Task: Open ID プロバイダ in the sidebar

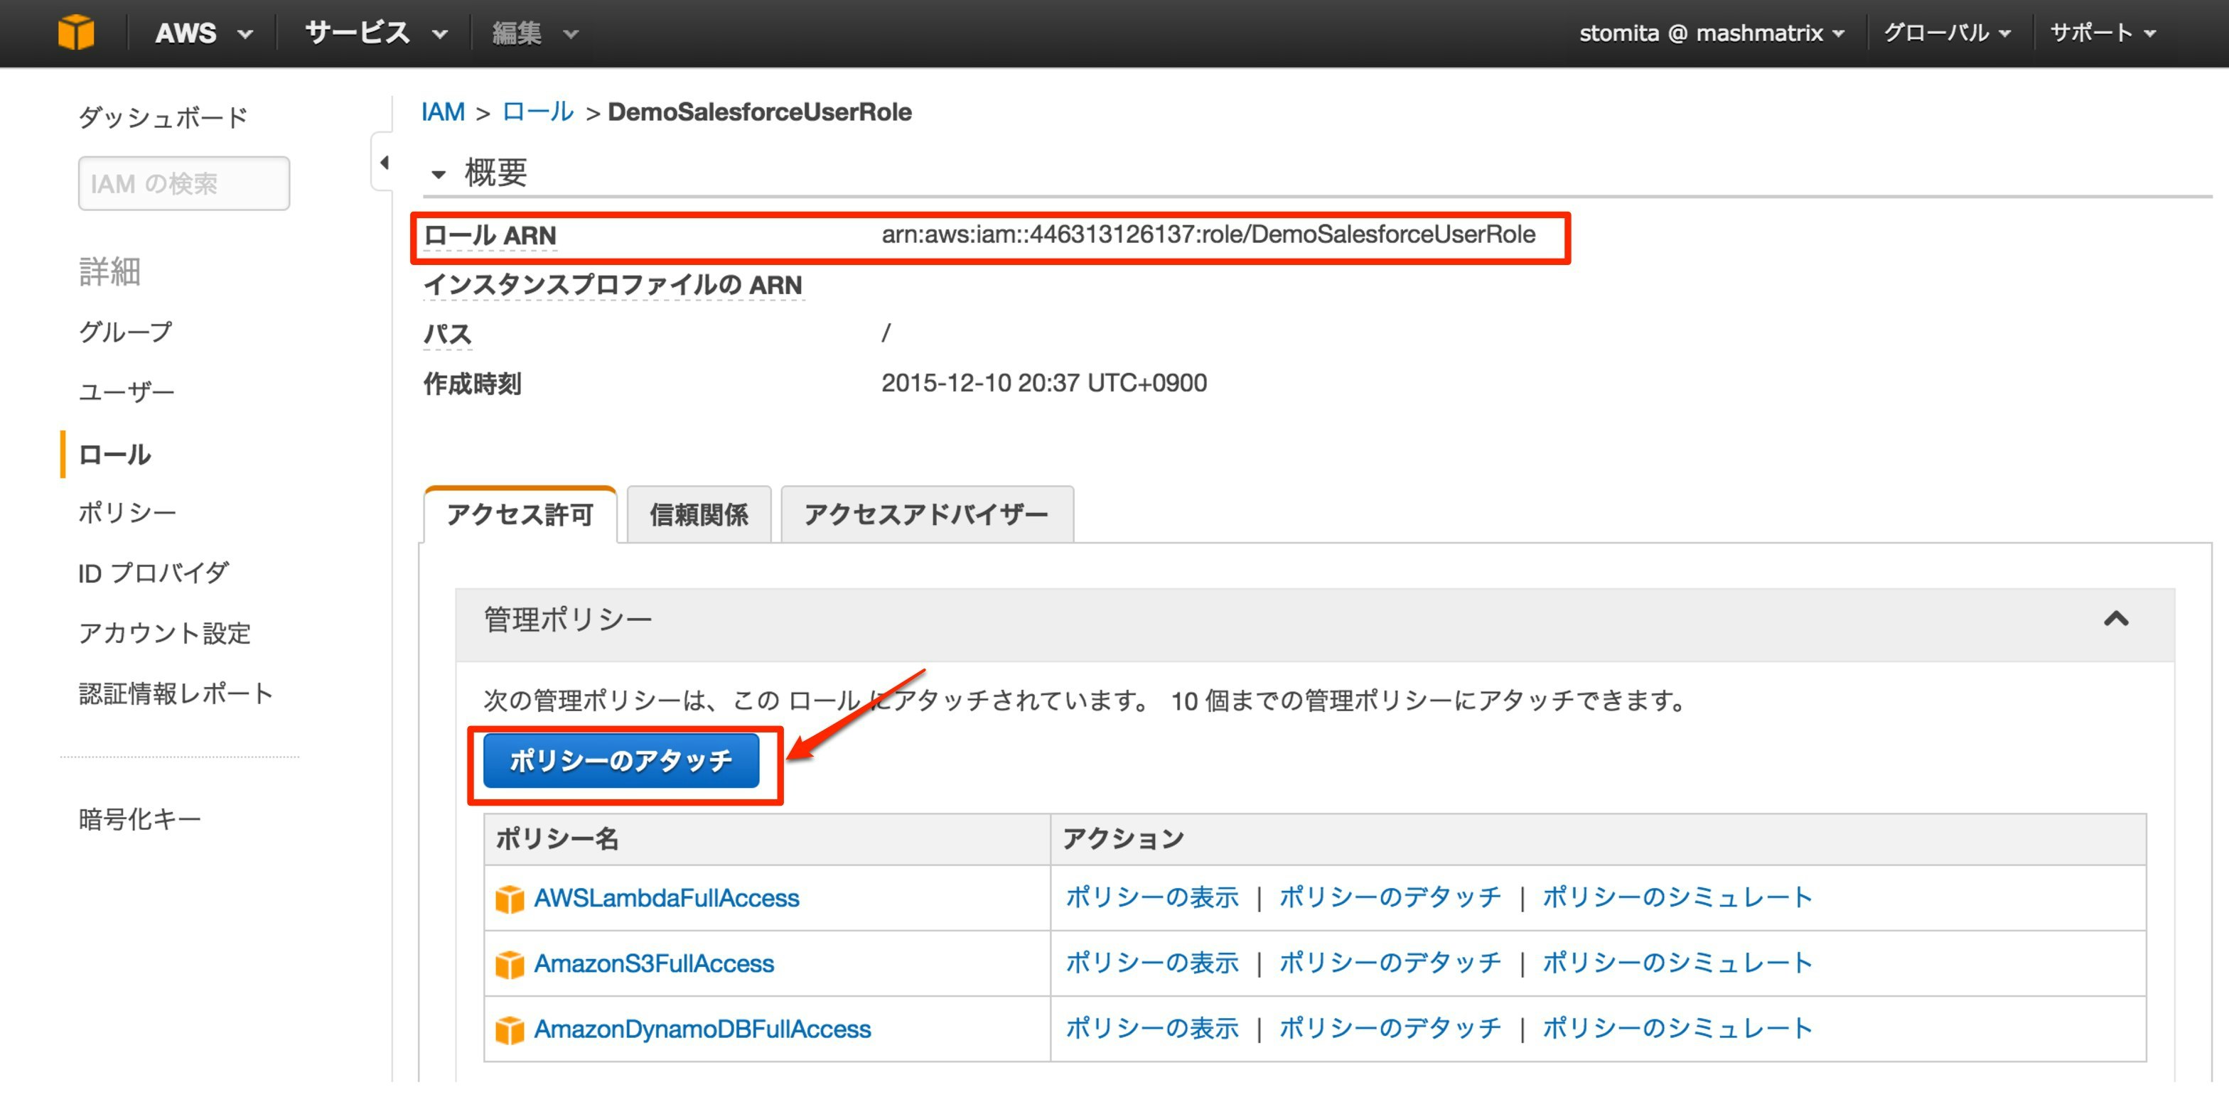Action: point(153,573)
